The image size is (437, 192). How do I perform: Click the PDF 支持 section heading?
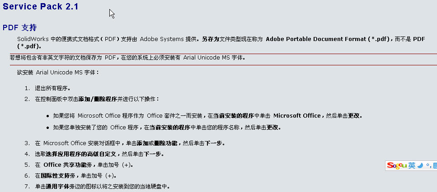pyautogui.click(x=19, y=28)
